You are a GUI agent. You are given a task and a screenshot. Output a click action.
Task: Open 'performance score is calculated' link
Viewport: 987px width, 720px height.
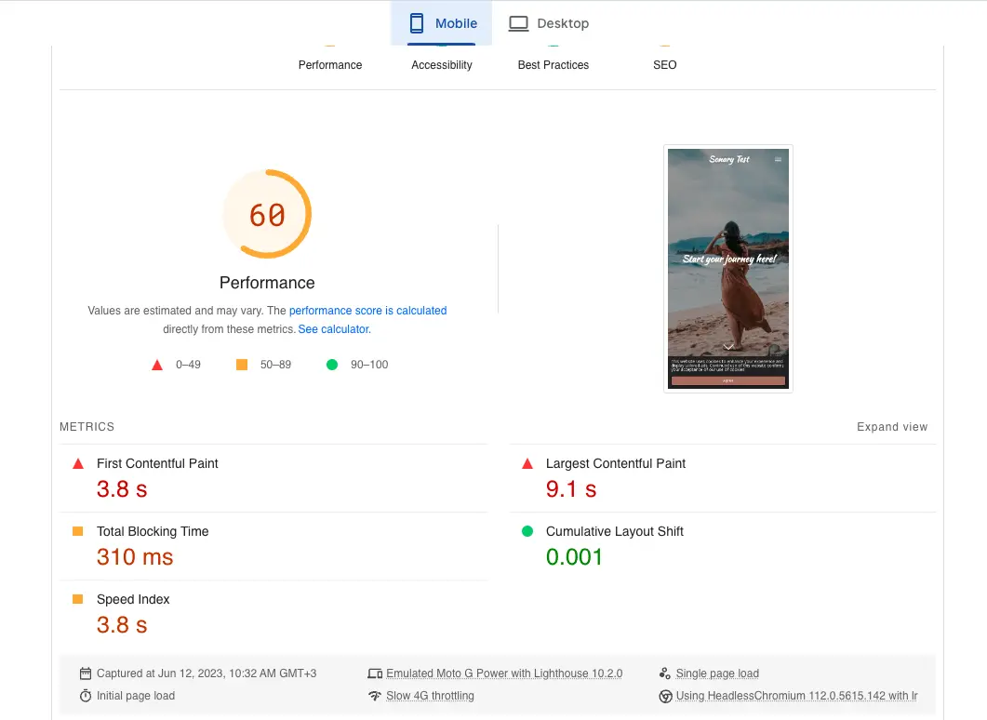pyautogui.click(x=367, y=311)
